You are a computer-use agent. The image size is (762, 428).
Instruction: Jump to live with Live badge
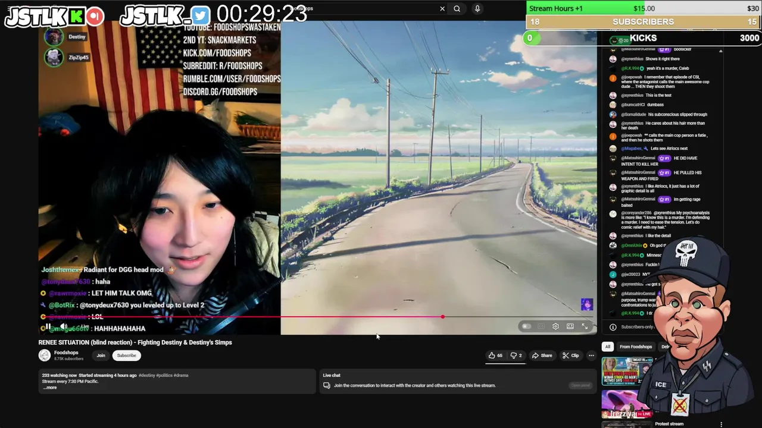pos(85,327)
